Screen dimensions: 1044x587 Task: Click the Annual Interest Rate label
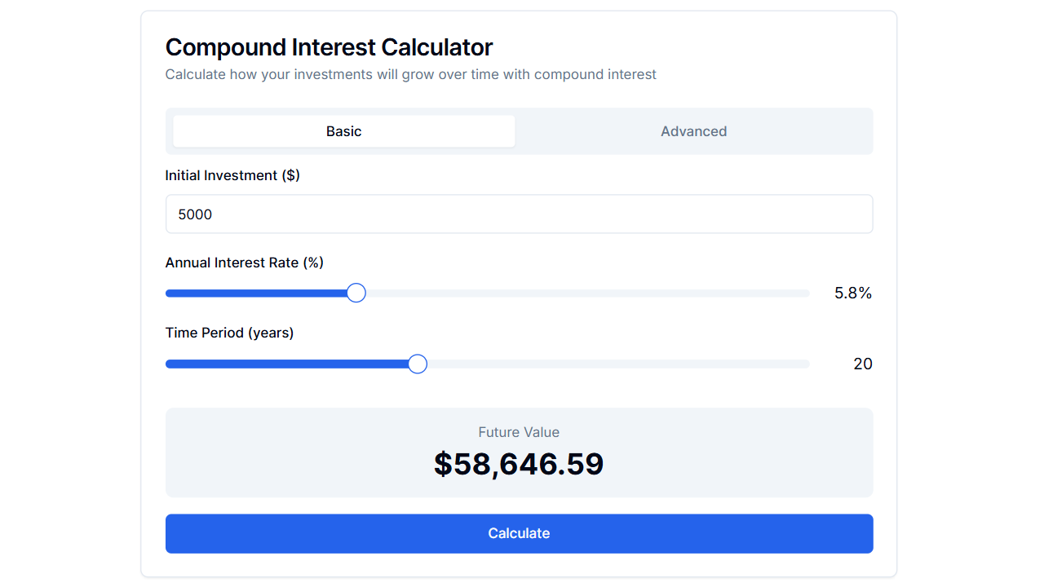[x=244, y=263]
